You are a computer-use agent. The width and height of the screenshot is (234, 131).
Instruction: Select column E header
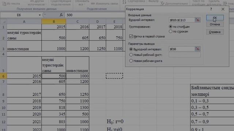click(114, 22)
